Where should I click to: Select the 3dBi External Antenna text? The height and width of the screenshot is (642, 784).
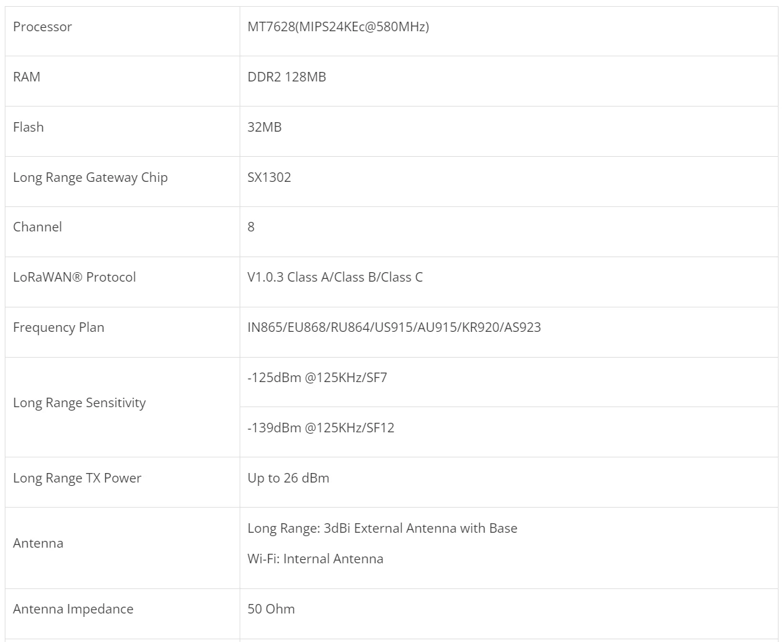coord(382,529)
